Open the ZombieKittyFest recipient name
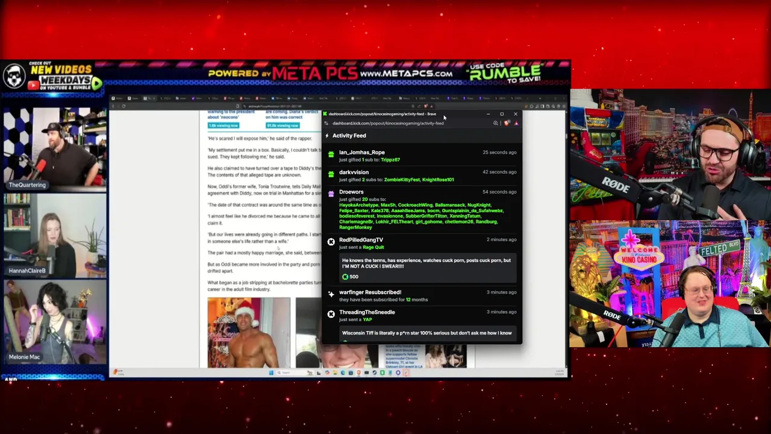 click(x=401, y=180)
